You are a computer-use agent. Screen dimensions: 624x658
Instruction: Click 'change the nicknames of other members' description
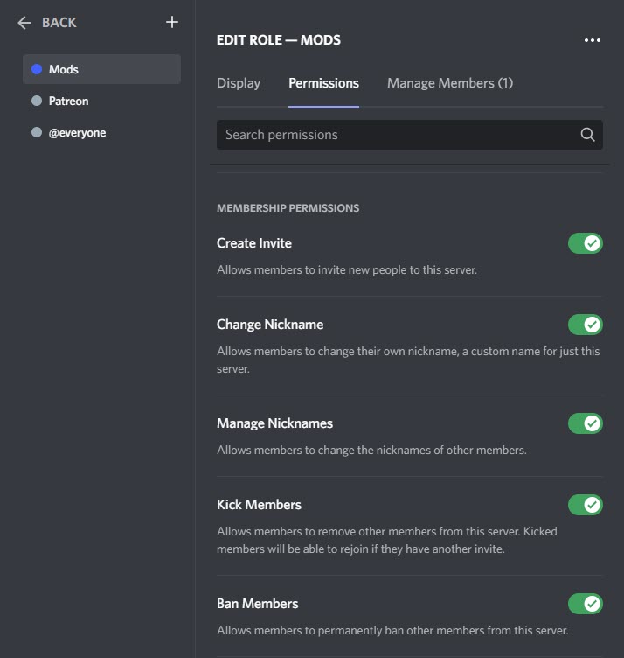371,451
